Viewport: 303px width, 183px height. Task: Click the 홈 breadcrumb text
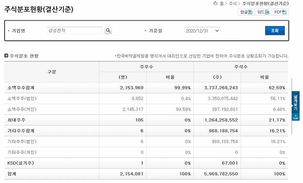(x=221, y=4)
